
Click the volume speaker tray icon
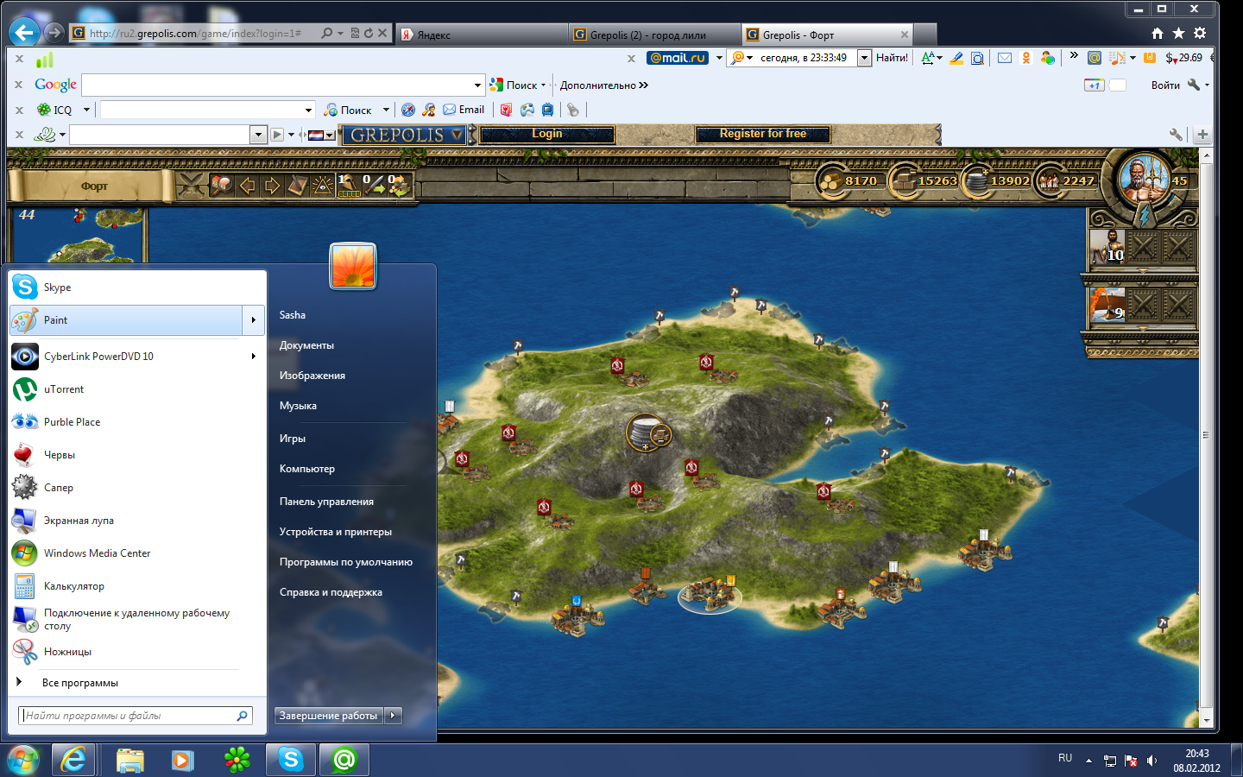(1152, 761)
